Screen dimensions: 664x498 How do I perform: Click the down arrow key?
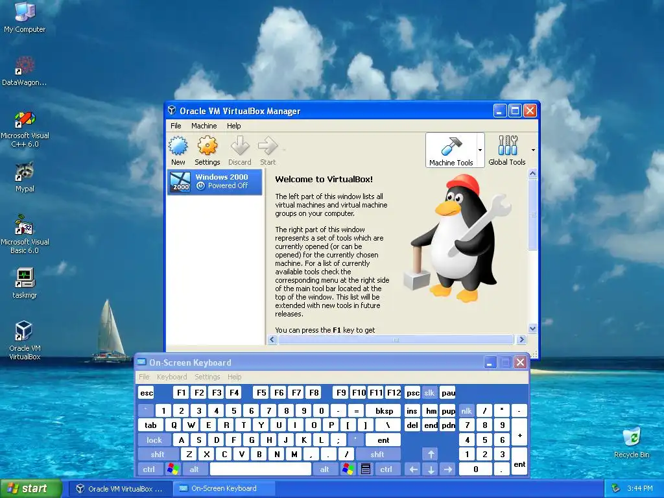point(431,469)
